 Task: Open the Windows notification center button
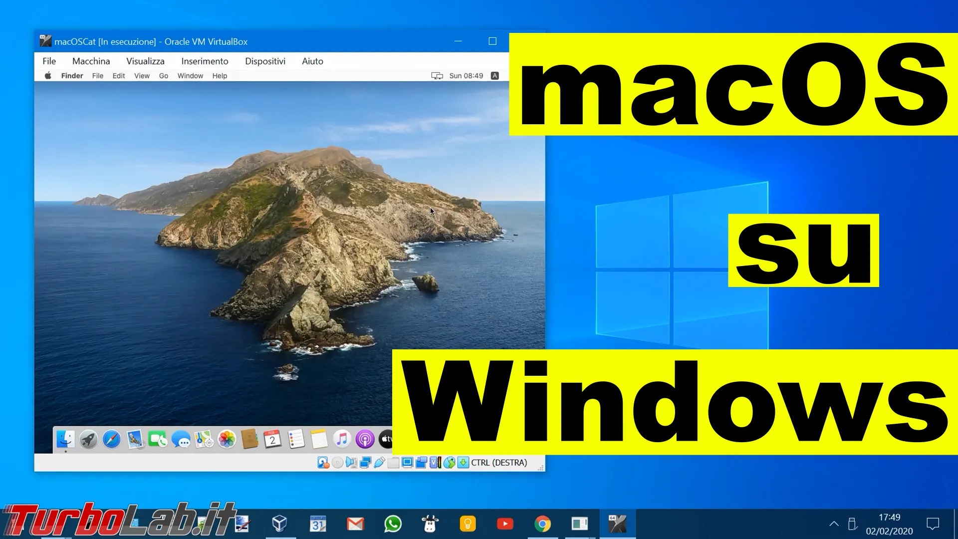933,524
